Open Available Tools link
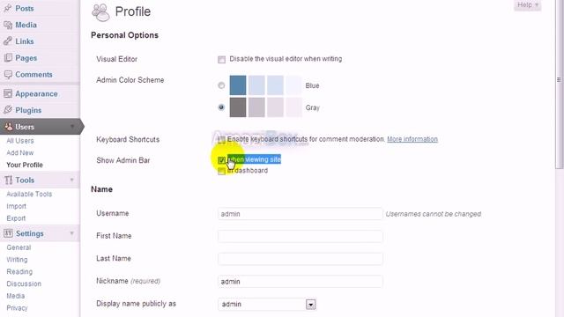Image resolution: width=564 pixels, height=317 pixels. point(29,194)
